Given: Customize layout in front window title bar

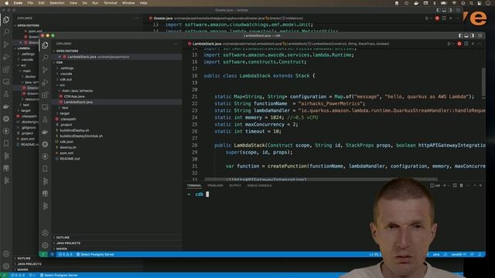Looking at the screenshot, I should 480,36.
